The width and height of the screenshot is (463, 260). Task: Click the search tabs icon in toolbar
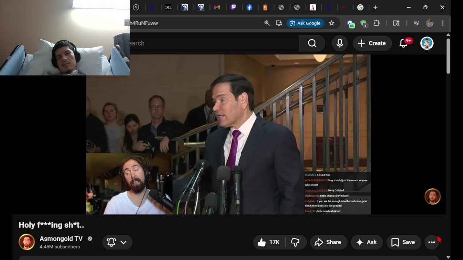396,23
